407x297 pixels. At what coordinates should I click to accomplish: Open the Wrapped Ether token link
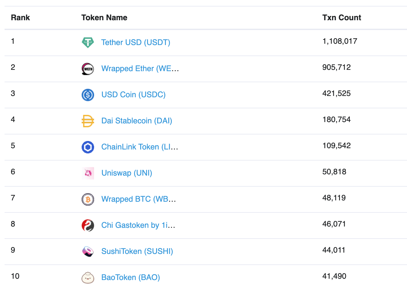tap(140, 69)
